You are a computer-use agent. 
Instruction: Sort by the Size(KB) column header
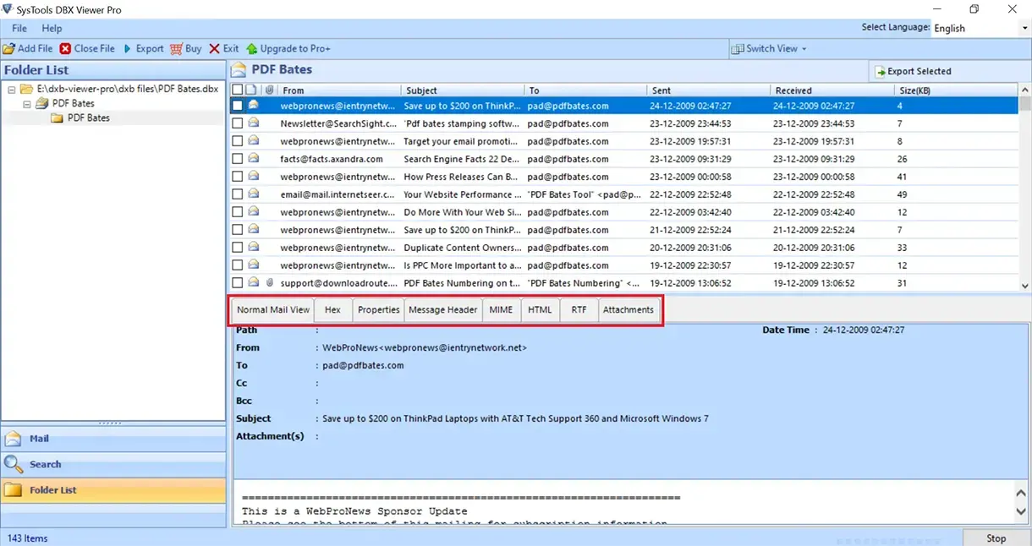click(957, 90)
